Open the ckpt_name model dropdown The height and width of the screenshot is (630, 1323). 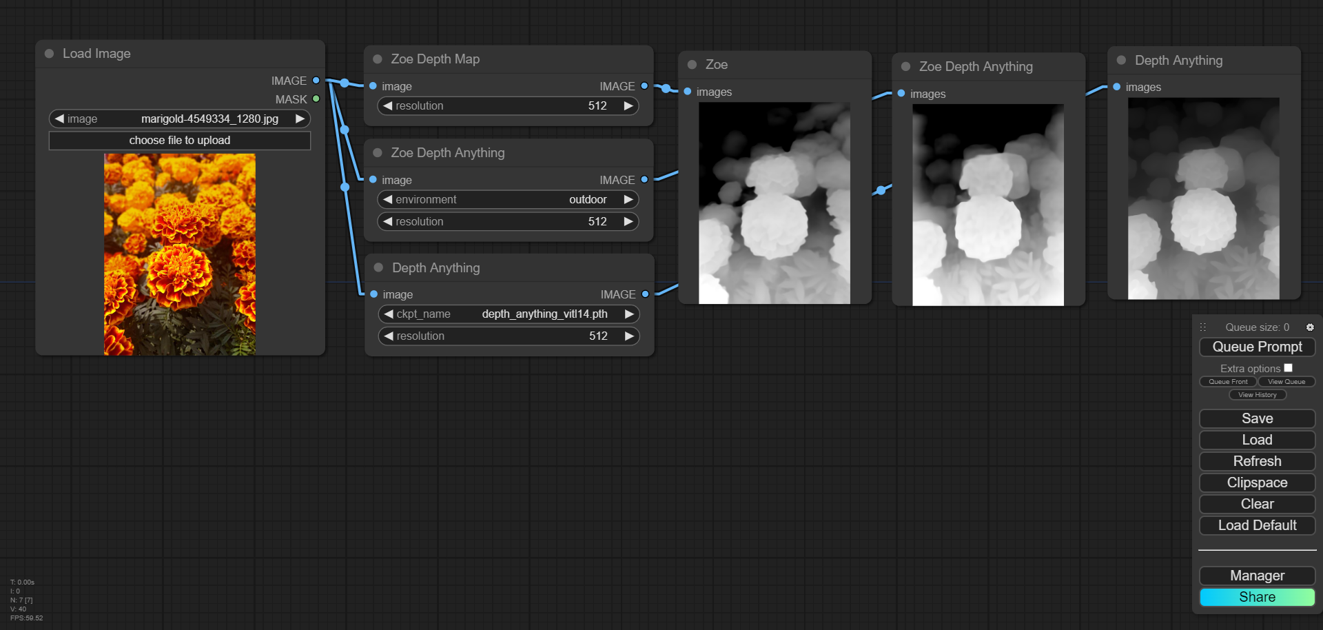pos(509,314)
